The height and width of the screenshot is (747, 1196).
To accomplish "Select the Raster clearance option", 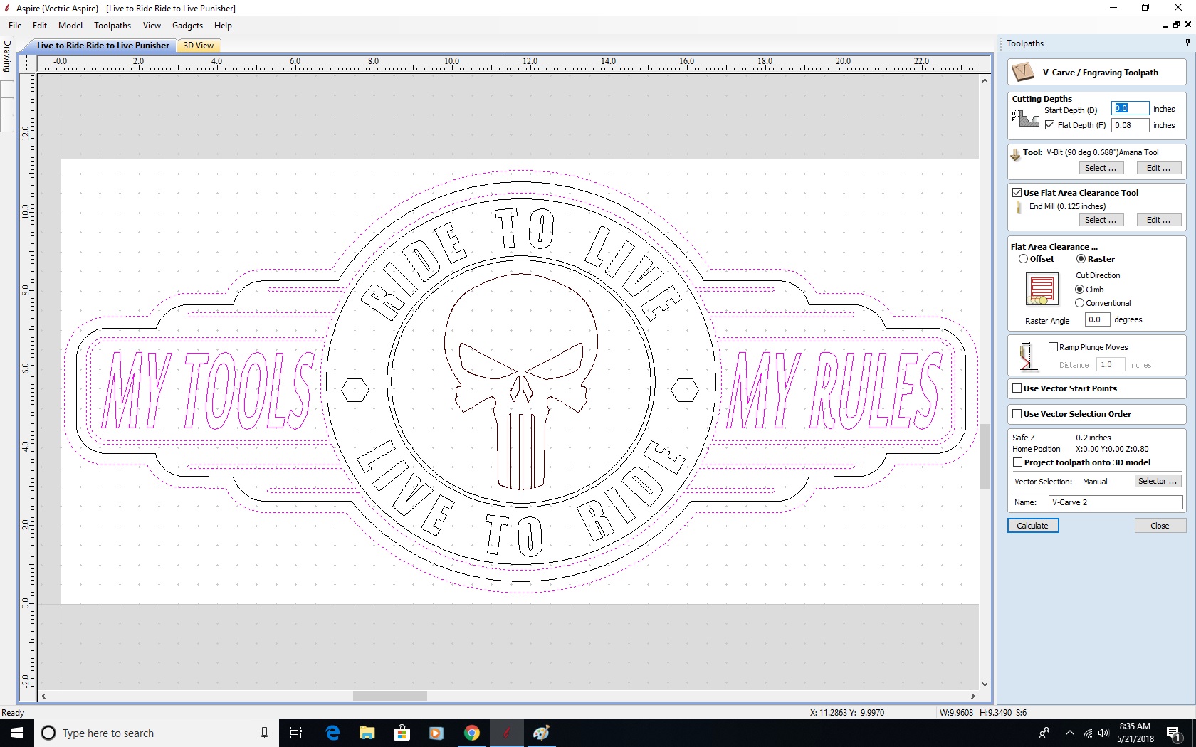I will [1081, 259].
